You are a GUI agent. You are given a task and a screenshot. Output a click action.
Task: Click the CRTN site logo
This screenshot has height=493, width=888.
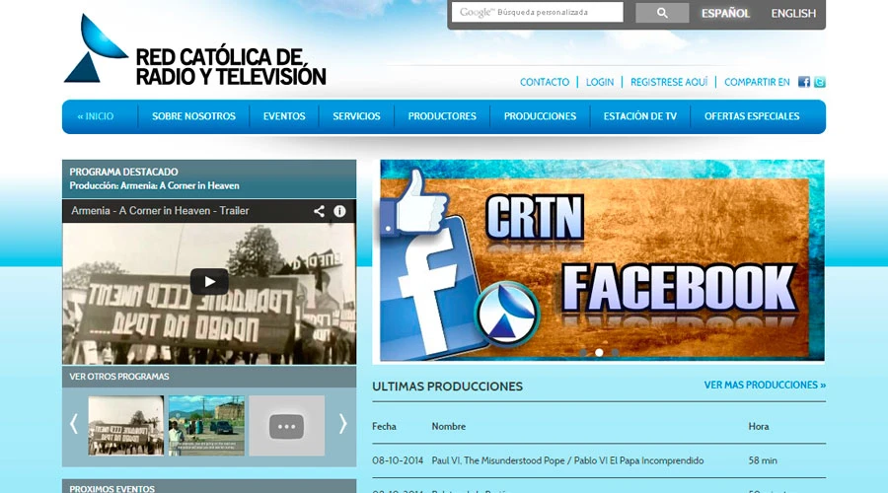point(194,51)
